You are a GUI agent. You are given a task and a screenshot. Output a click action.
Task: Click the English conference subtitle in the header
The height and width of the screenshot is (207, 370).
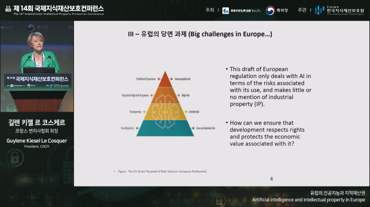59,14
